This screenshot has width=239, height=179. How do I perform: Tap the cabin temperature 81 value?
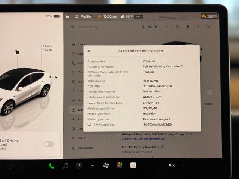[12, 166]
